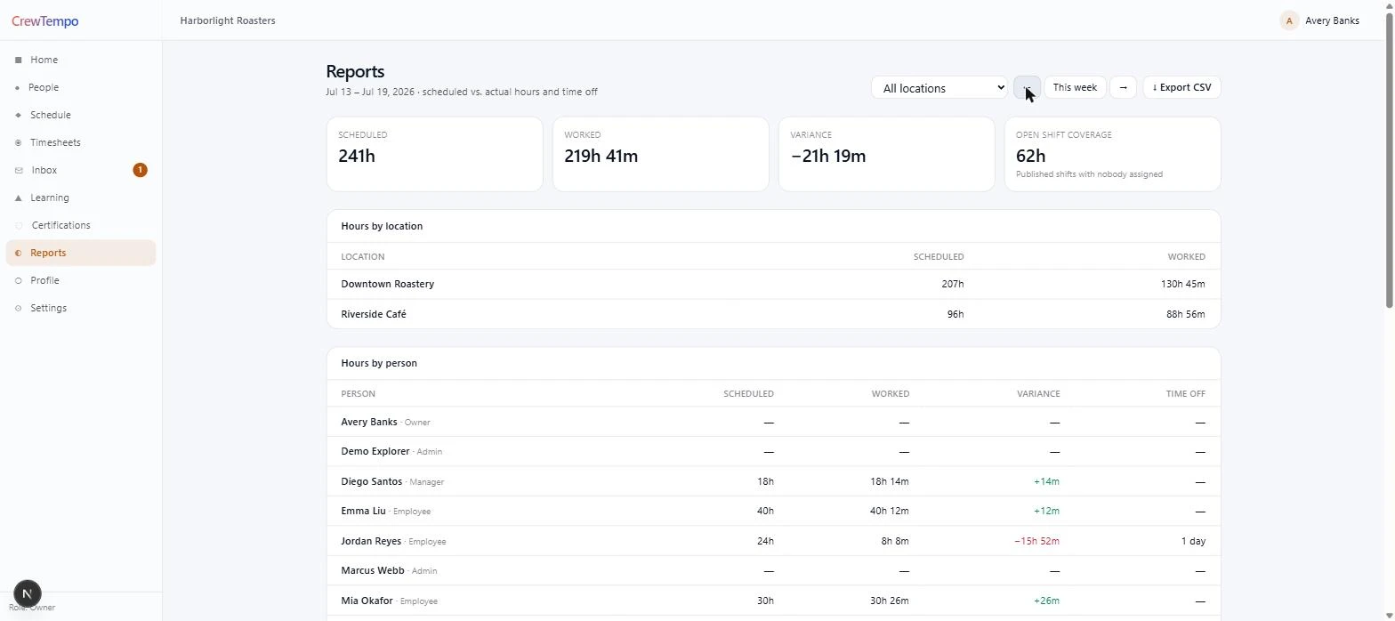Click the Learning triangle icon
Screen dimensions: 1395x621
[19, 198]
